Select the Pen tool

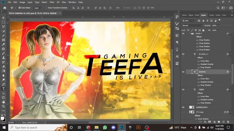tap(3, 84)
